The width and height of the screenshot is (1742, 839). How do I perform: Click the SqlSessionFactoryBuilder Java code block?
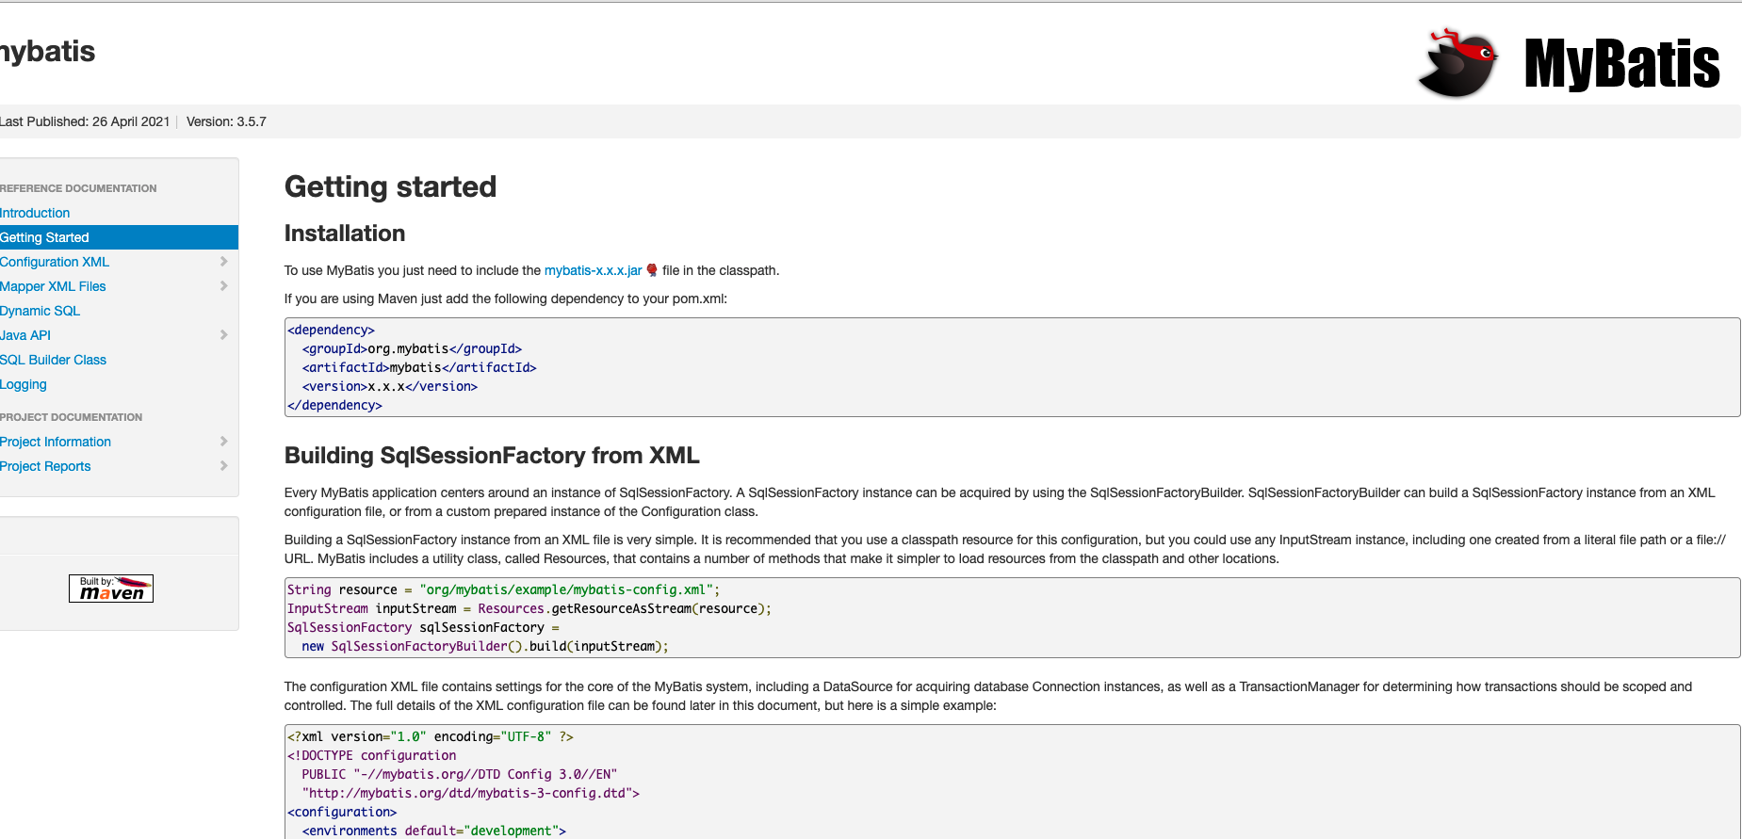[1012, 618]
